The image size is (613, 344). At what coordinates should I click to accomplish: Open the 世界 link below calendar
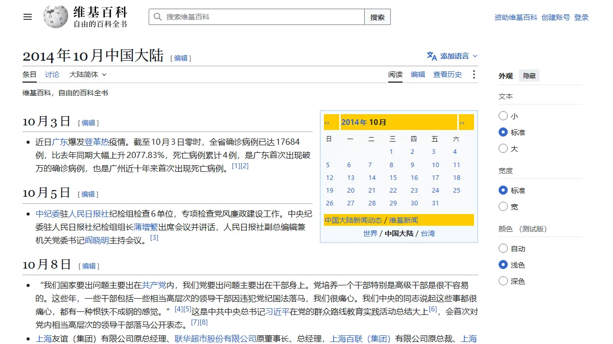click(x=370, y=233)
